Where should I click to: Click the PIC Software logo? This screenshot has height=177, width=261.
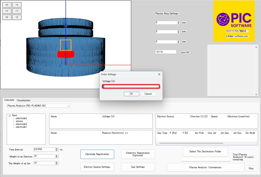(x=234, y=21)
